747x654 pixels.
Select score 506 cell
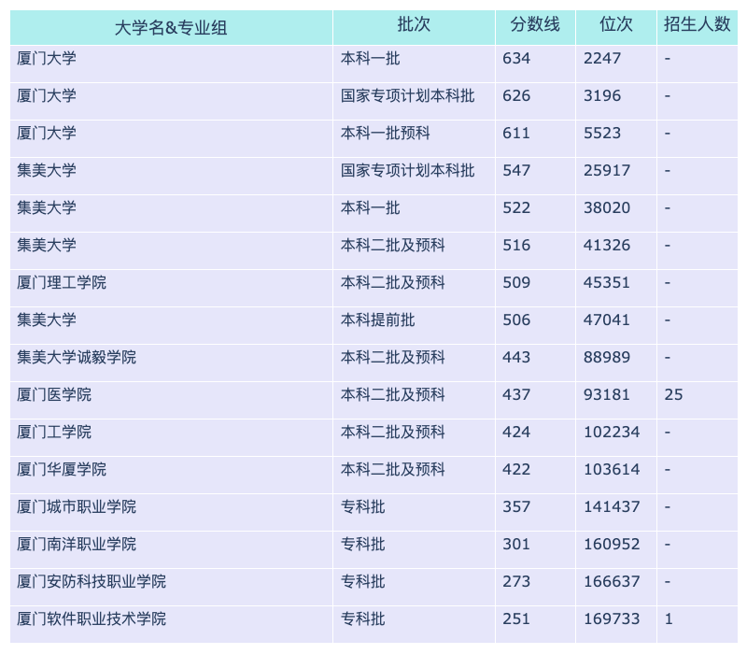pos(516,320)
